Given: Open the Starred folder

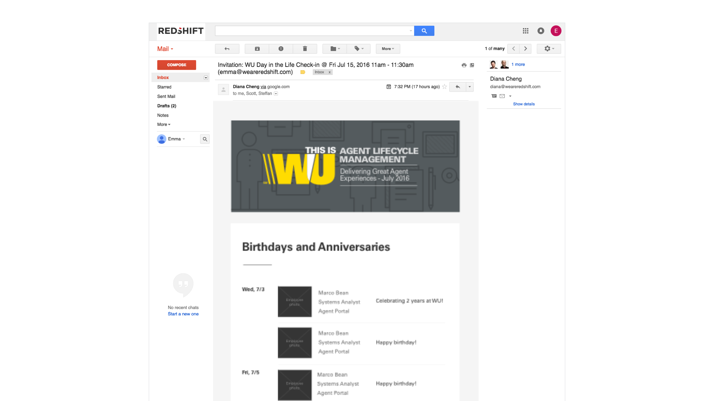Looking at the screenshot, I should click(x=164, y=87).
